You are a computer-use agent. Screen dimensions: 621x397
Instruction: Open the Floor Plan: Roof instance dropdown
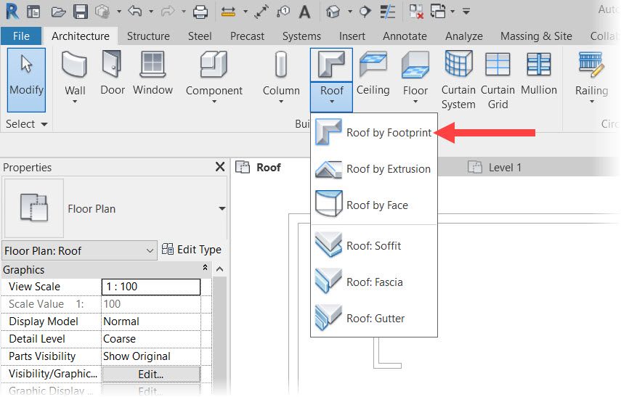tap(150, 250)
